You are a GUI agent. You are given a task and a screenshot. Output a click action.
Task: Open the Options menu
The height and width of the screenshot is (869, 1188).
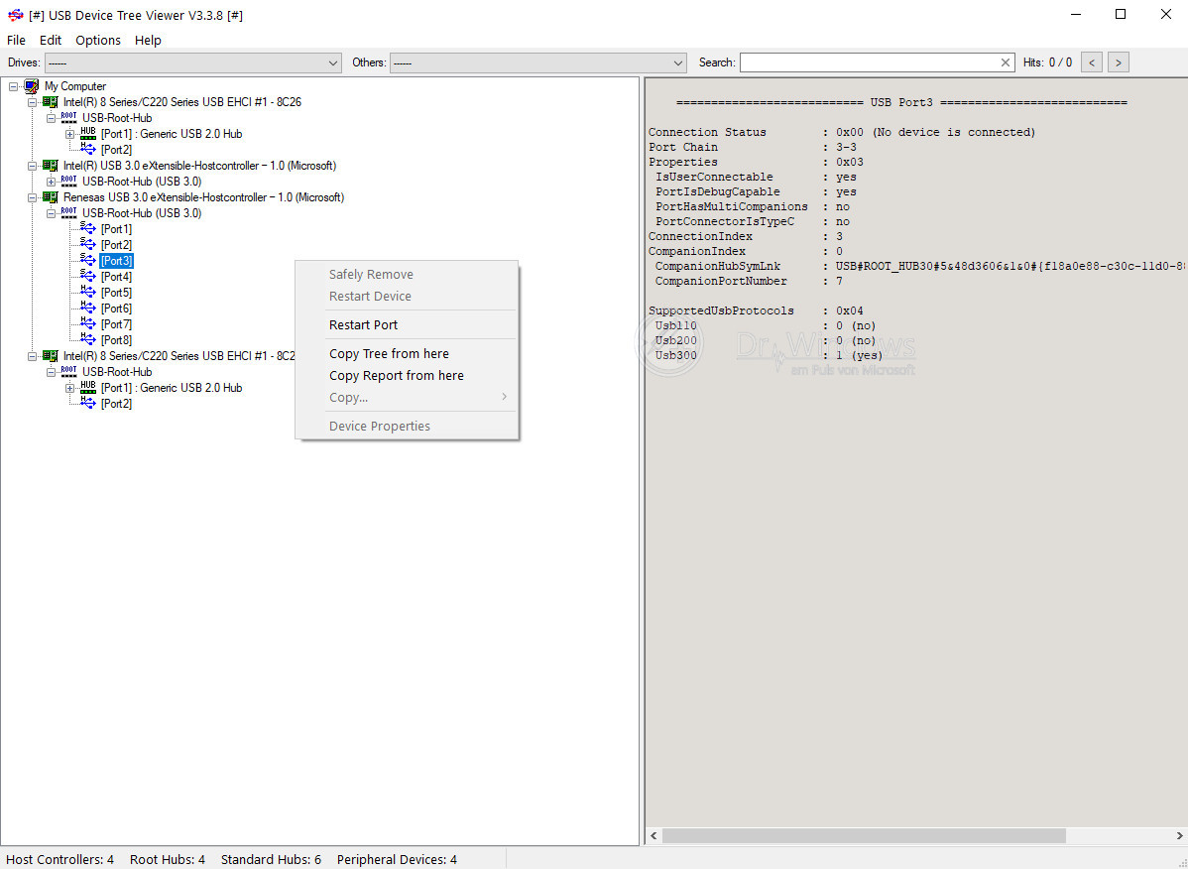98,40
